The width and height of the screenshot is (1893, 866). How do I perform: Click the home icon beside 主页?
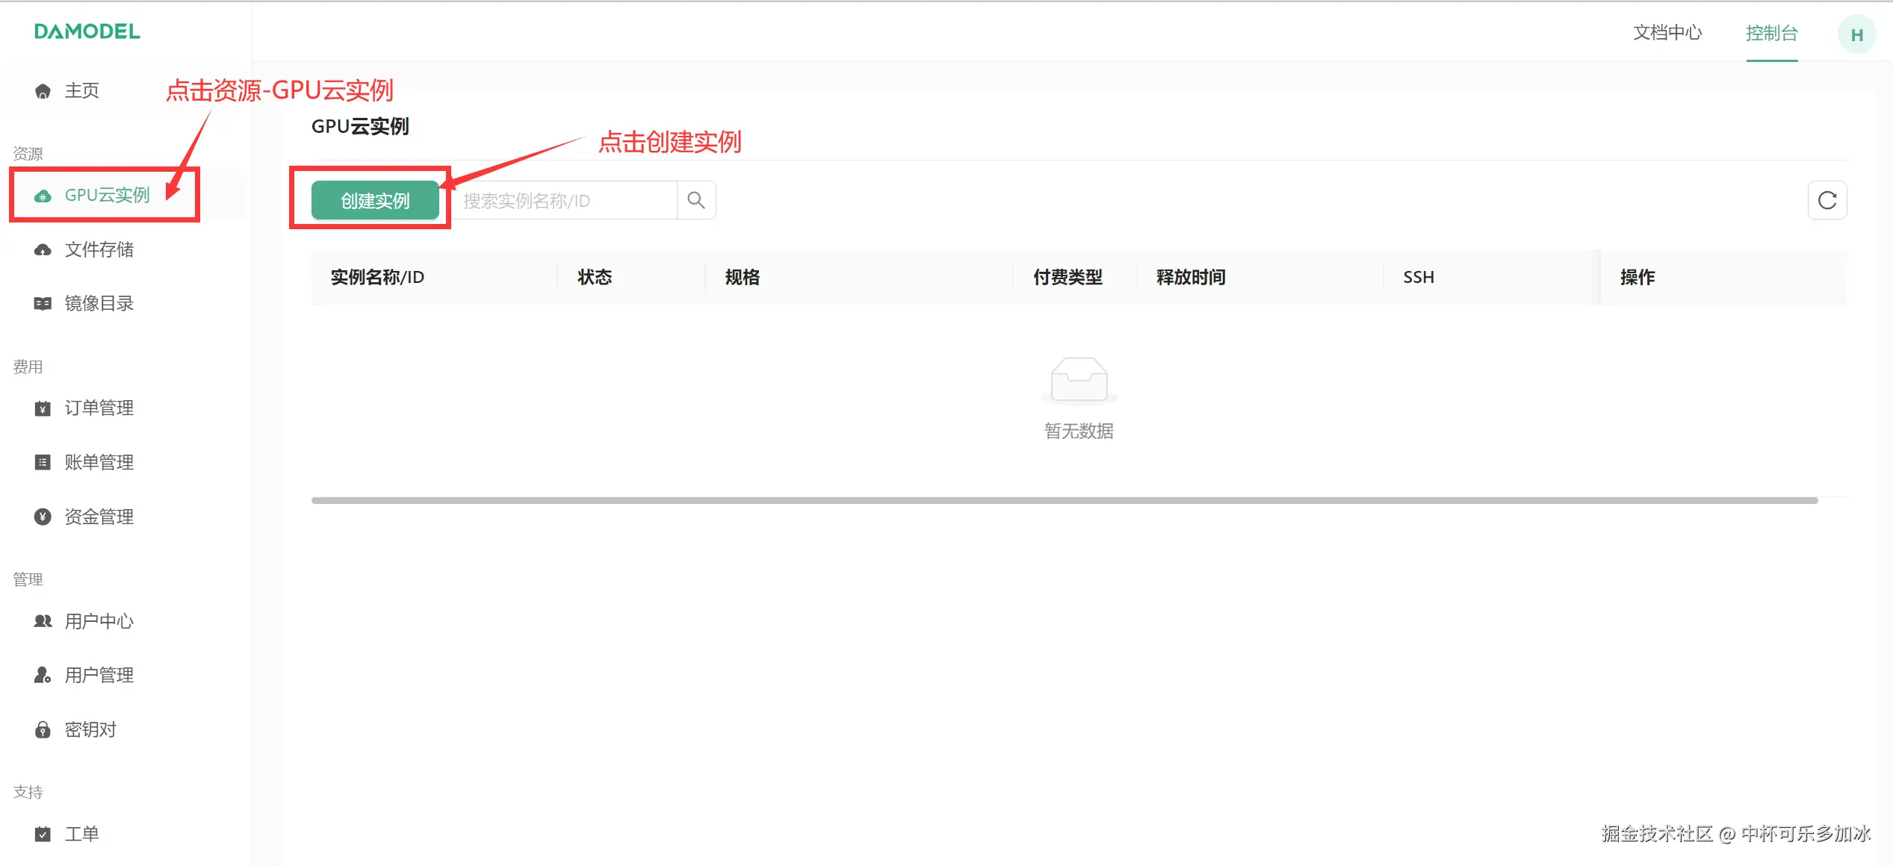[43, 91]
